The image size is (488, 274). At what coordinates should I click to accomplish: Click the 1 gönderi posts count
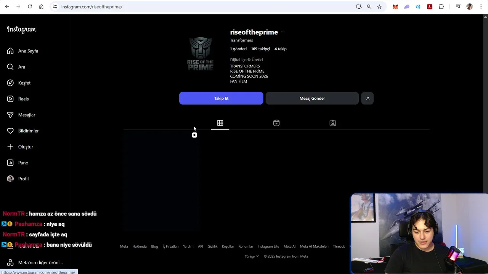point(238,49)
